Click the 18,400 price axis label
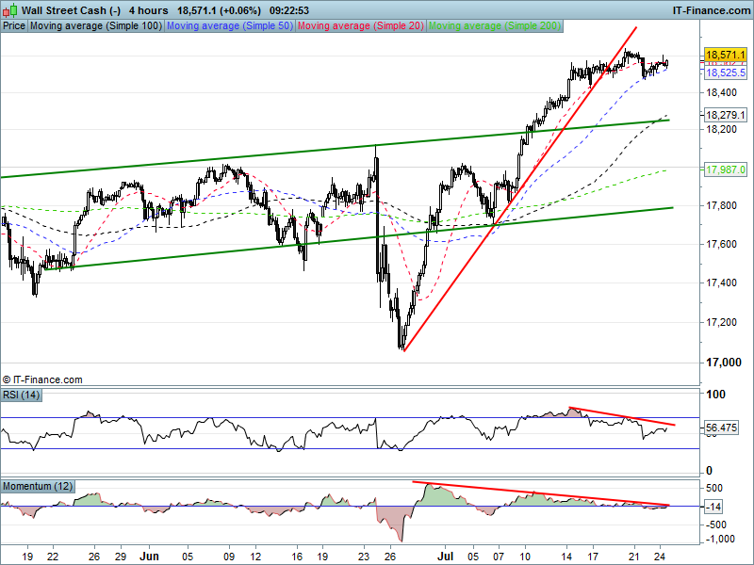754x565 pixels. 721,92
